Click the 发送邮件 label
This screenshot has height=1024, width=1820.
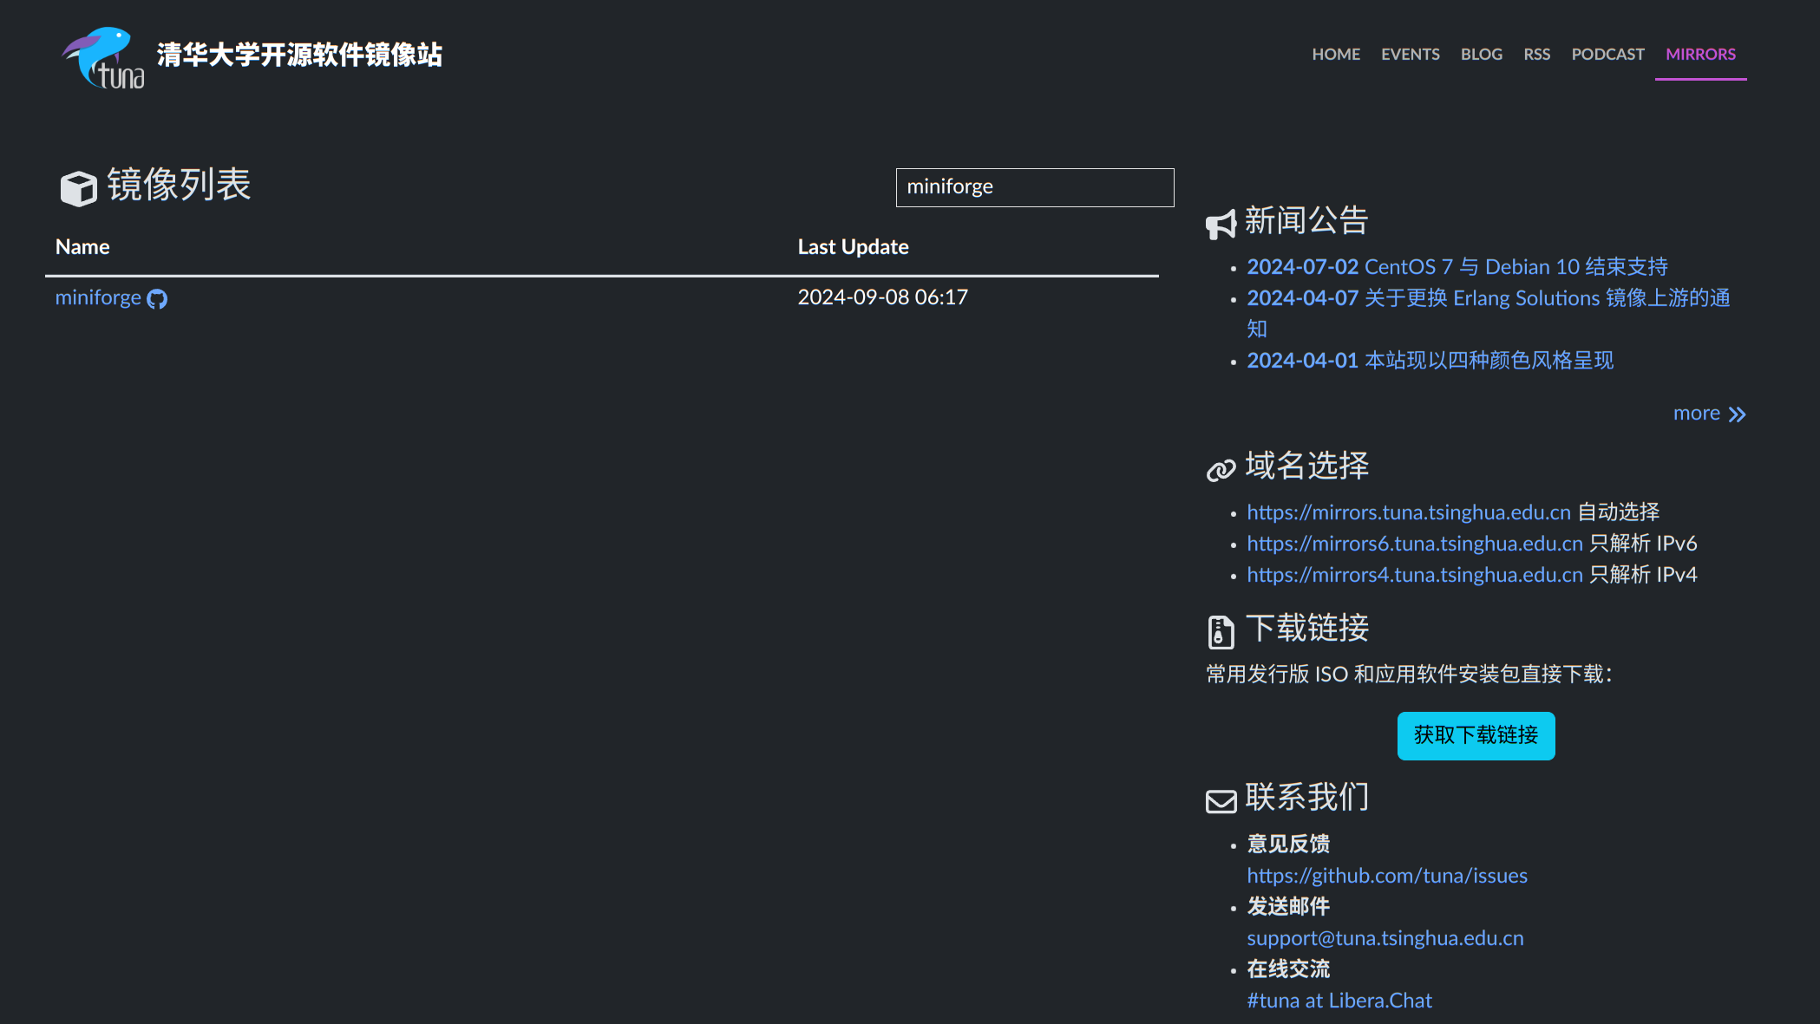tap(1288, 906)
